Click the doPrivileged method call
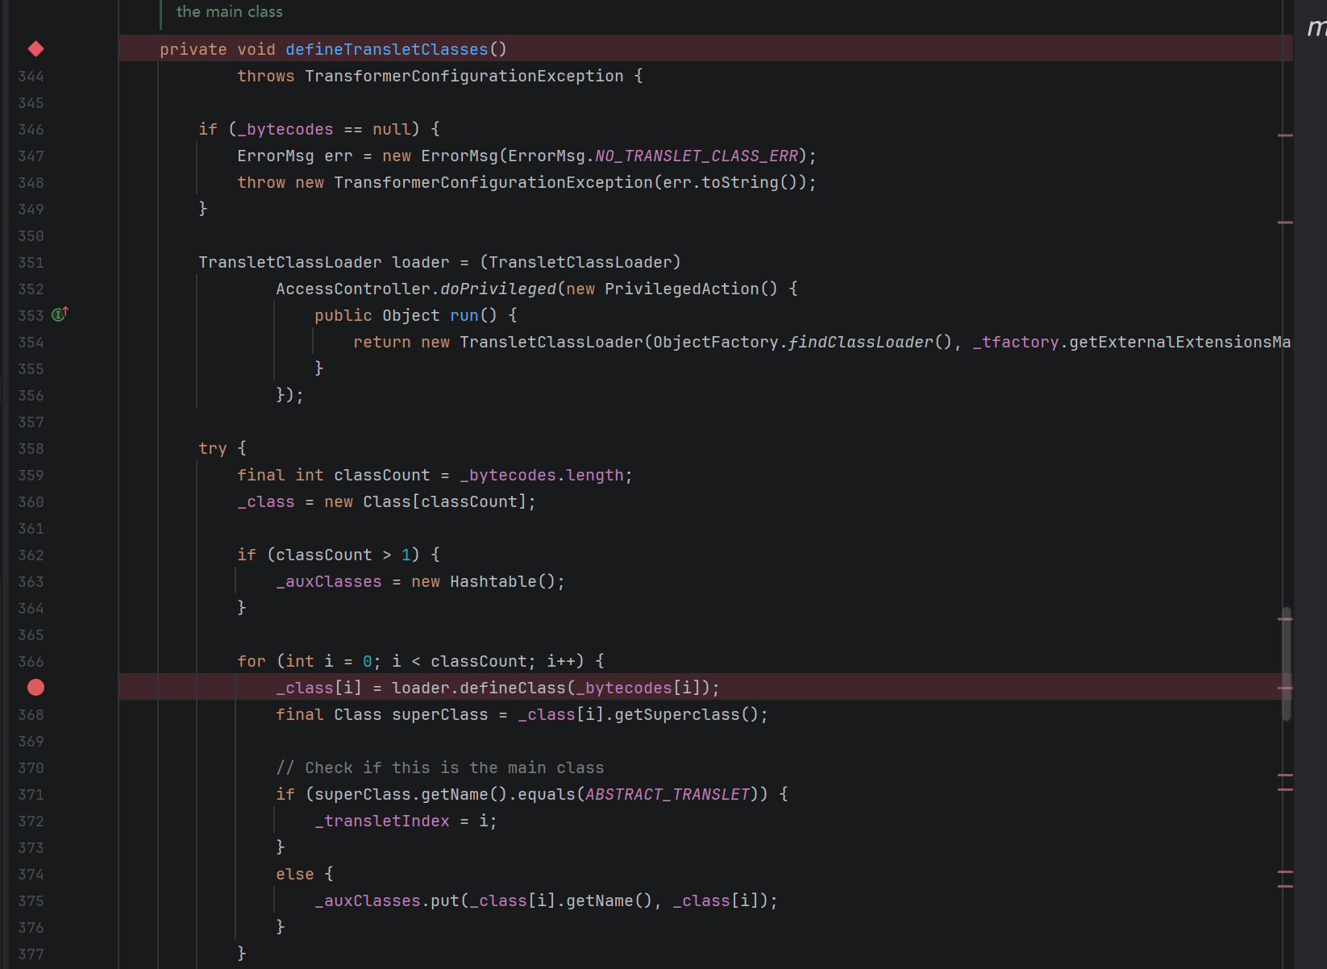 point(497,289)
